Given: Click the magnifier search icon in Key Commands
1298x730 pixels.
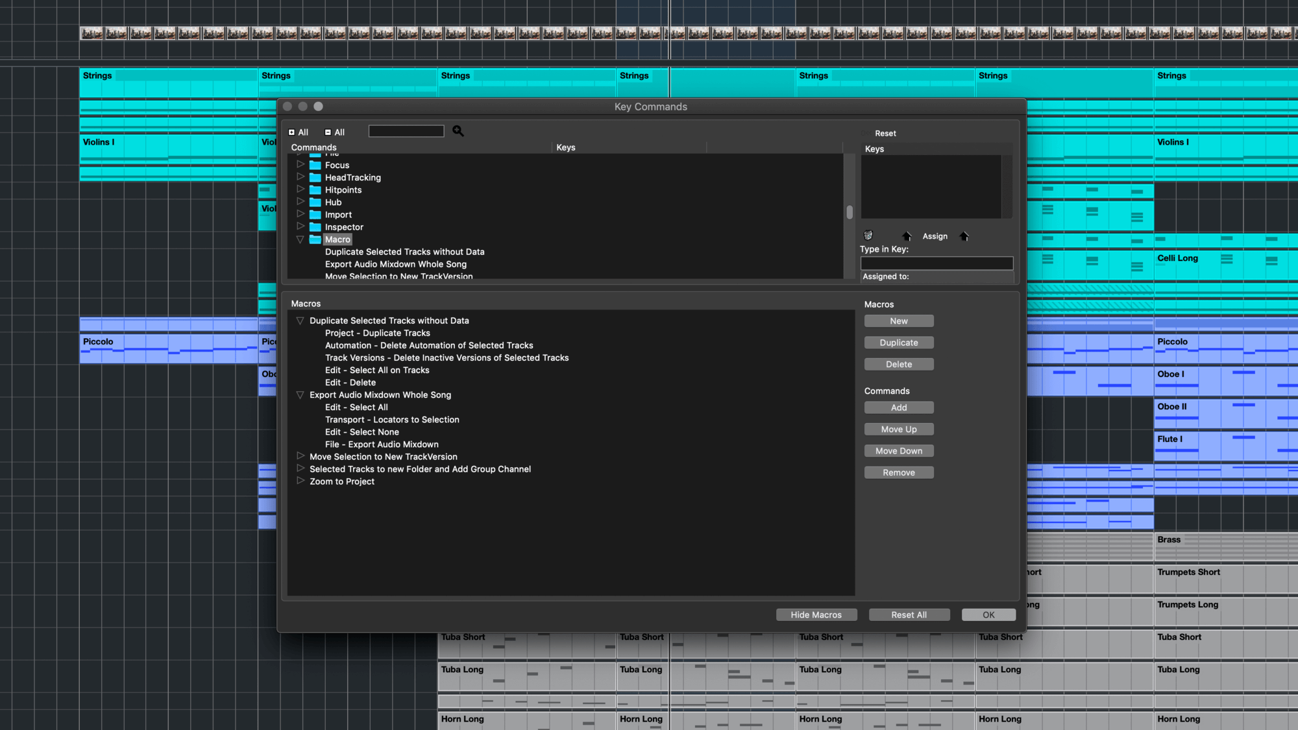Looking at the screenshot, I should pos(458,131).
